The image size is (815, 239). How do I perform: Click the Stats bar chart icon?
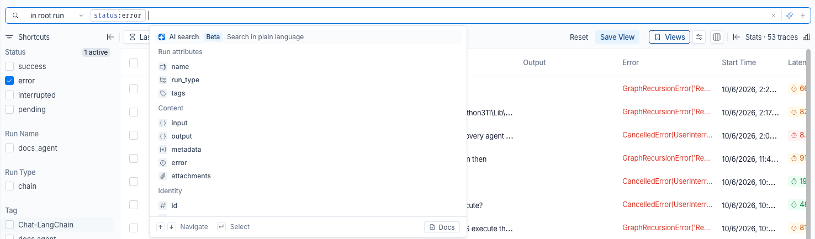click(807, 37)
